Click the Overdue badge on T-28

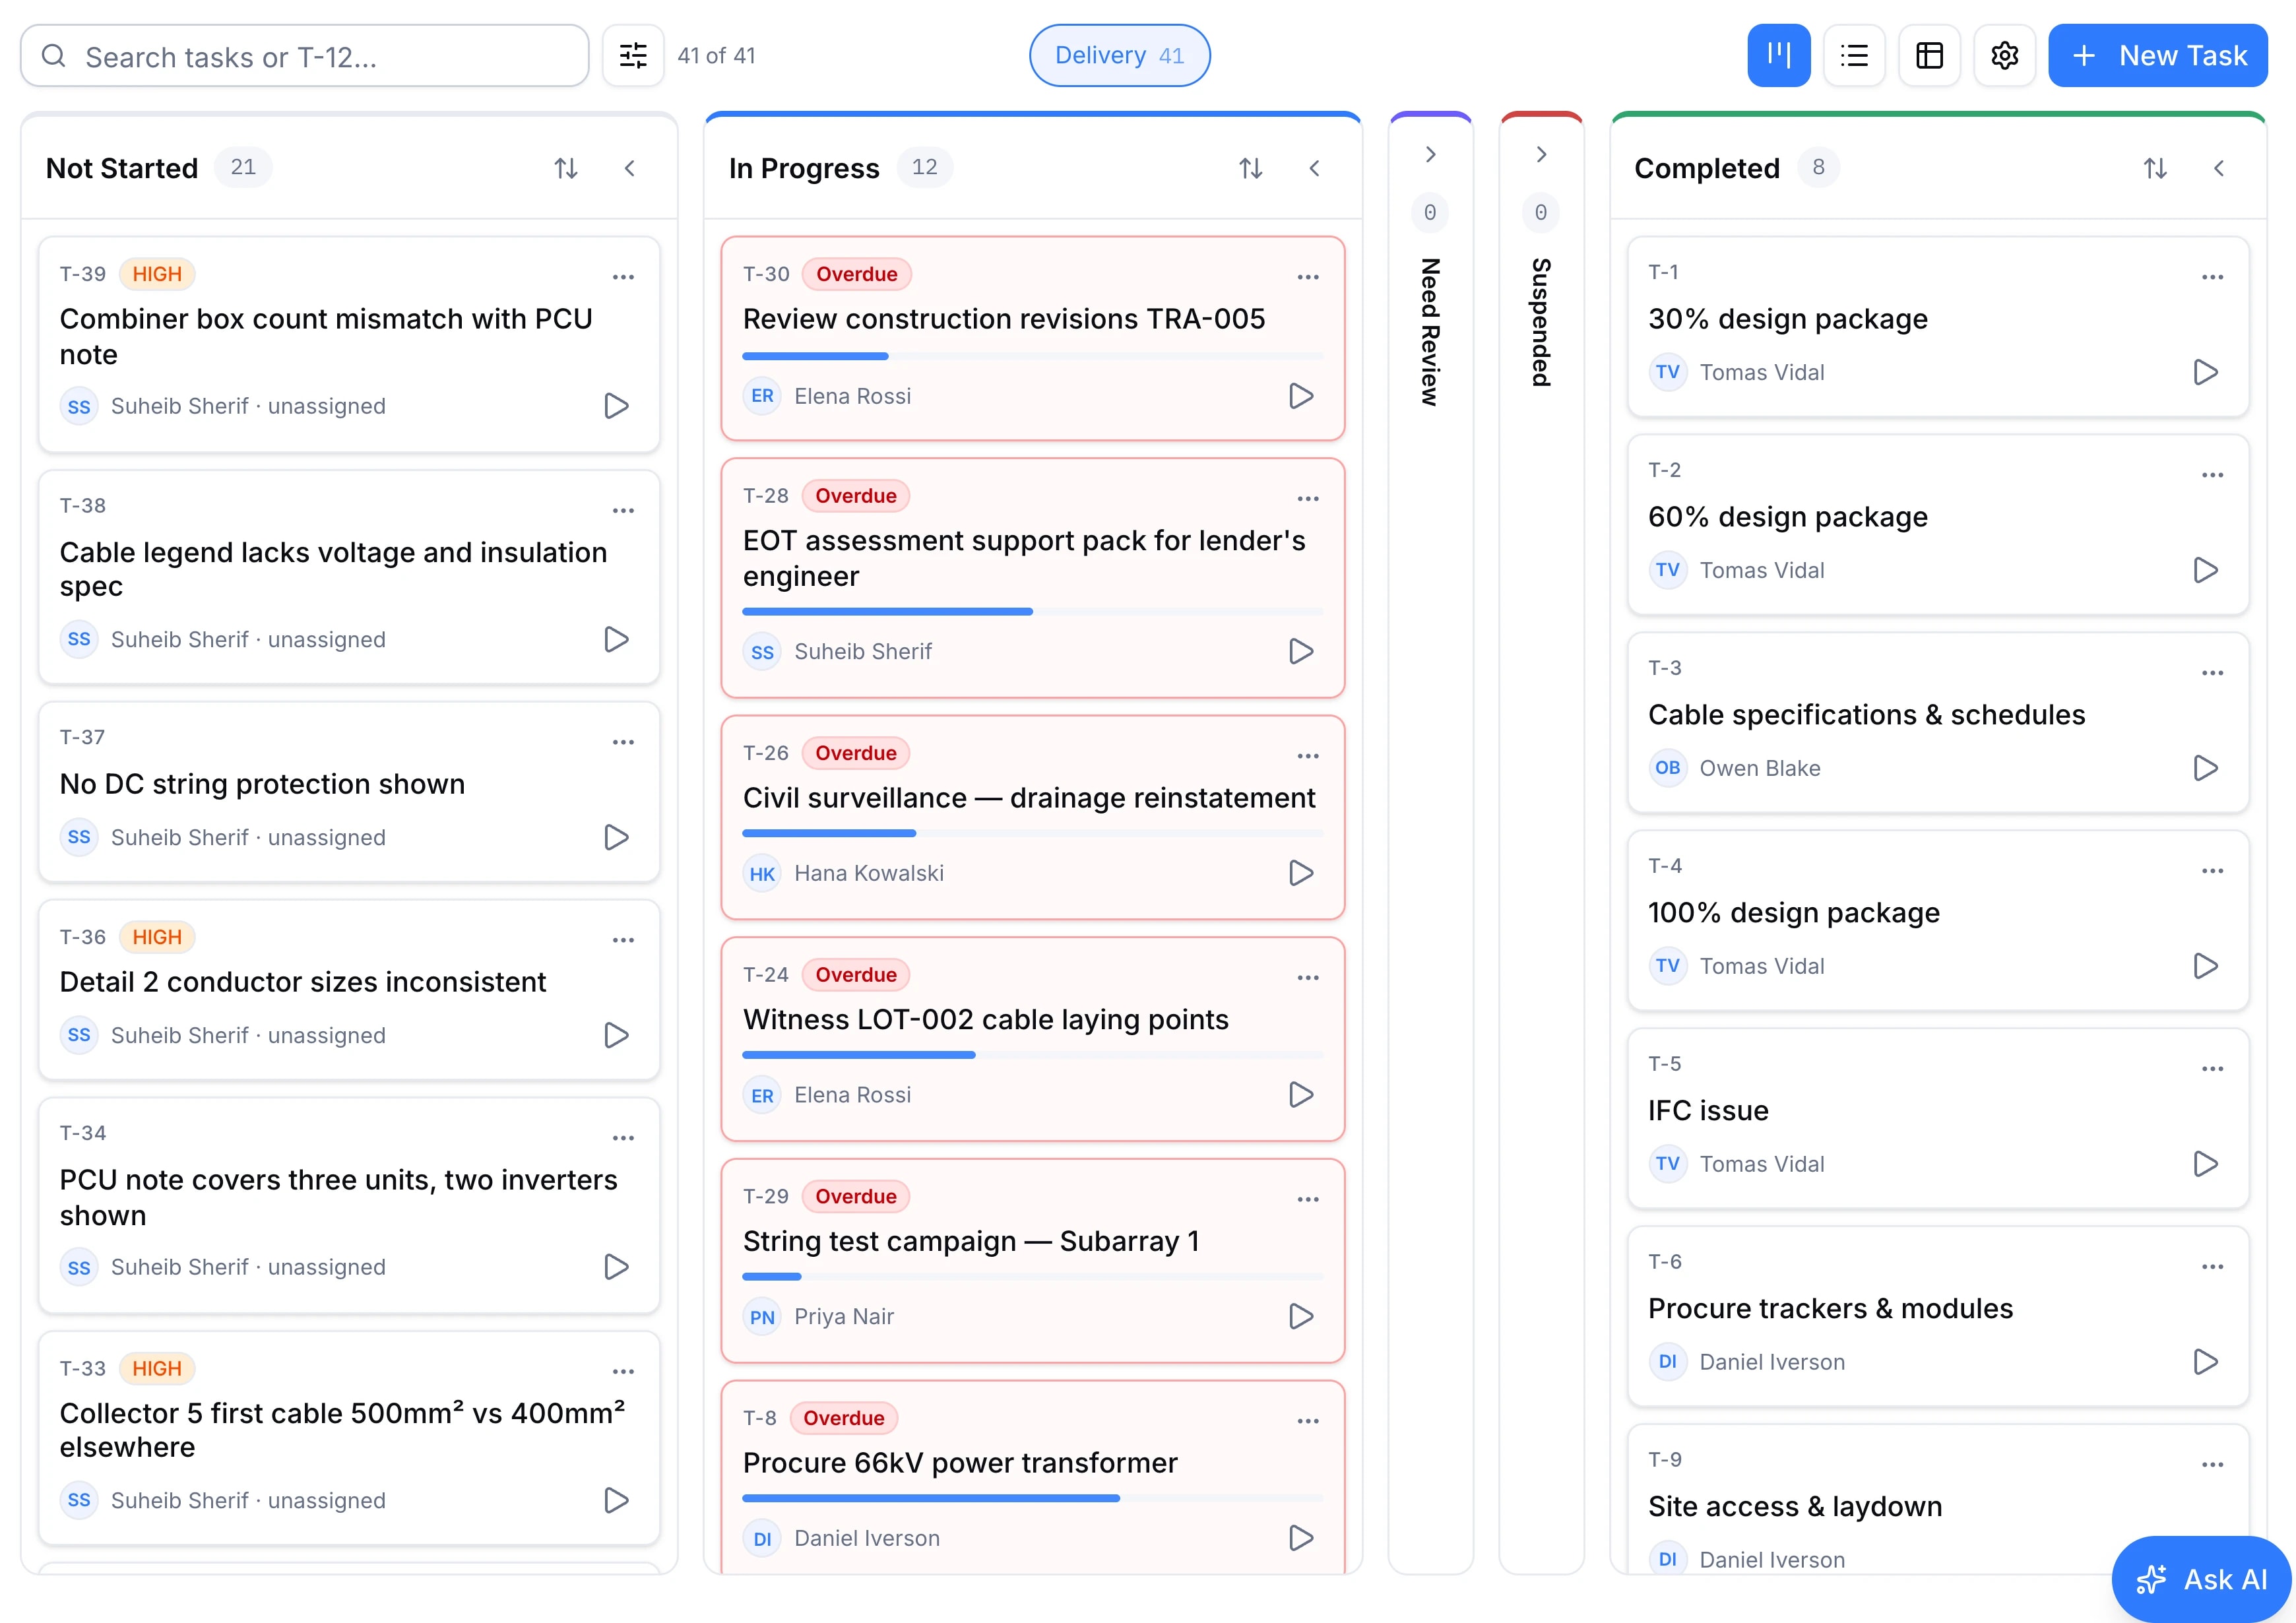pos(856,496)
